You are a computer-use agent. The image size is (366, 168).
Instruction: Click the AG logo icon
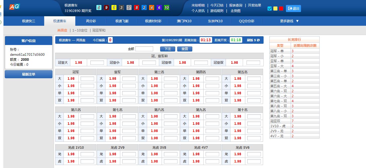(14, 7)
